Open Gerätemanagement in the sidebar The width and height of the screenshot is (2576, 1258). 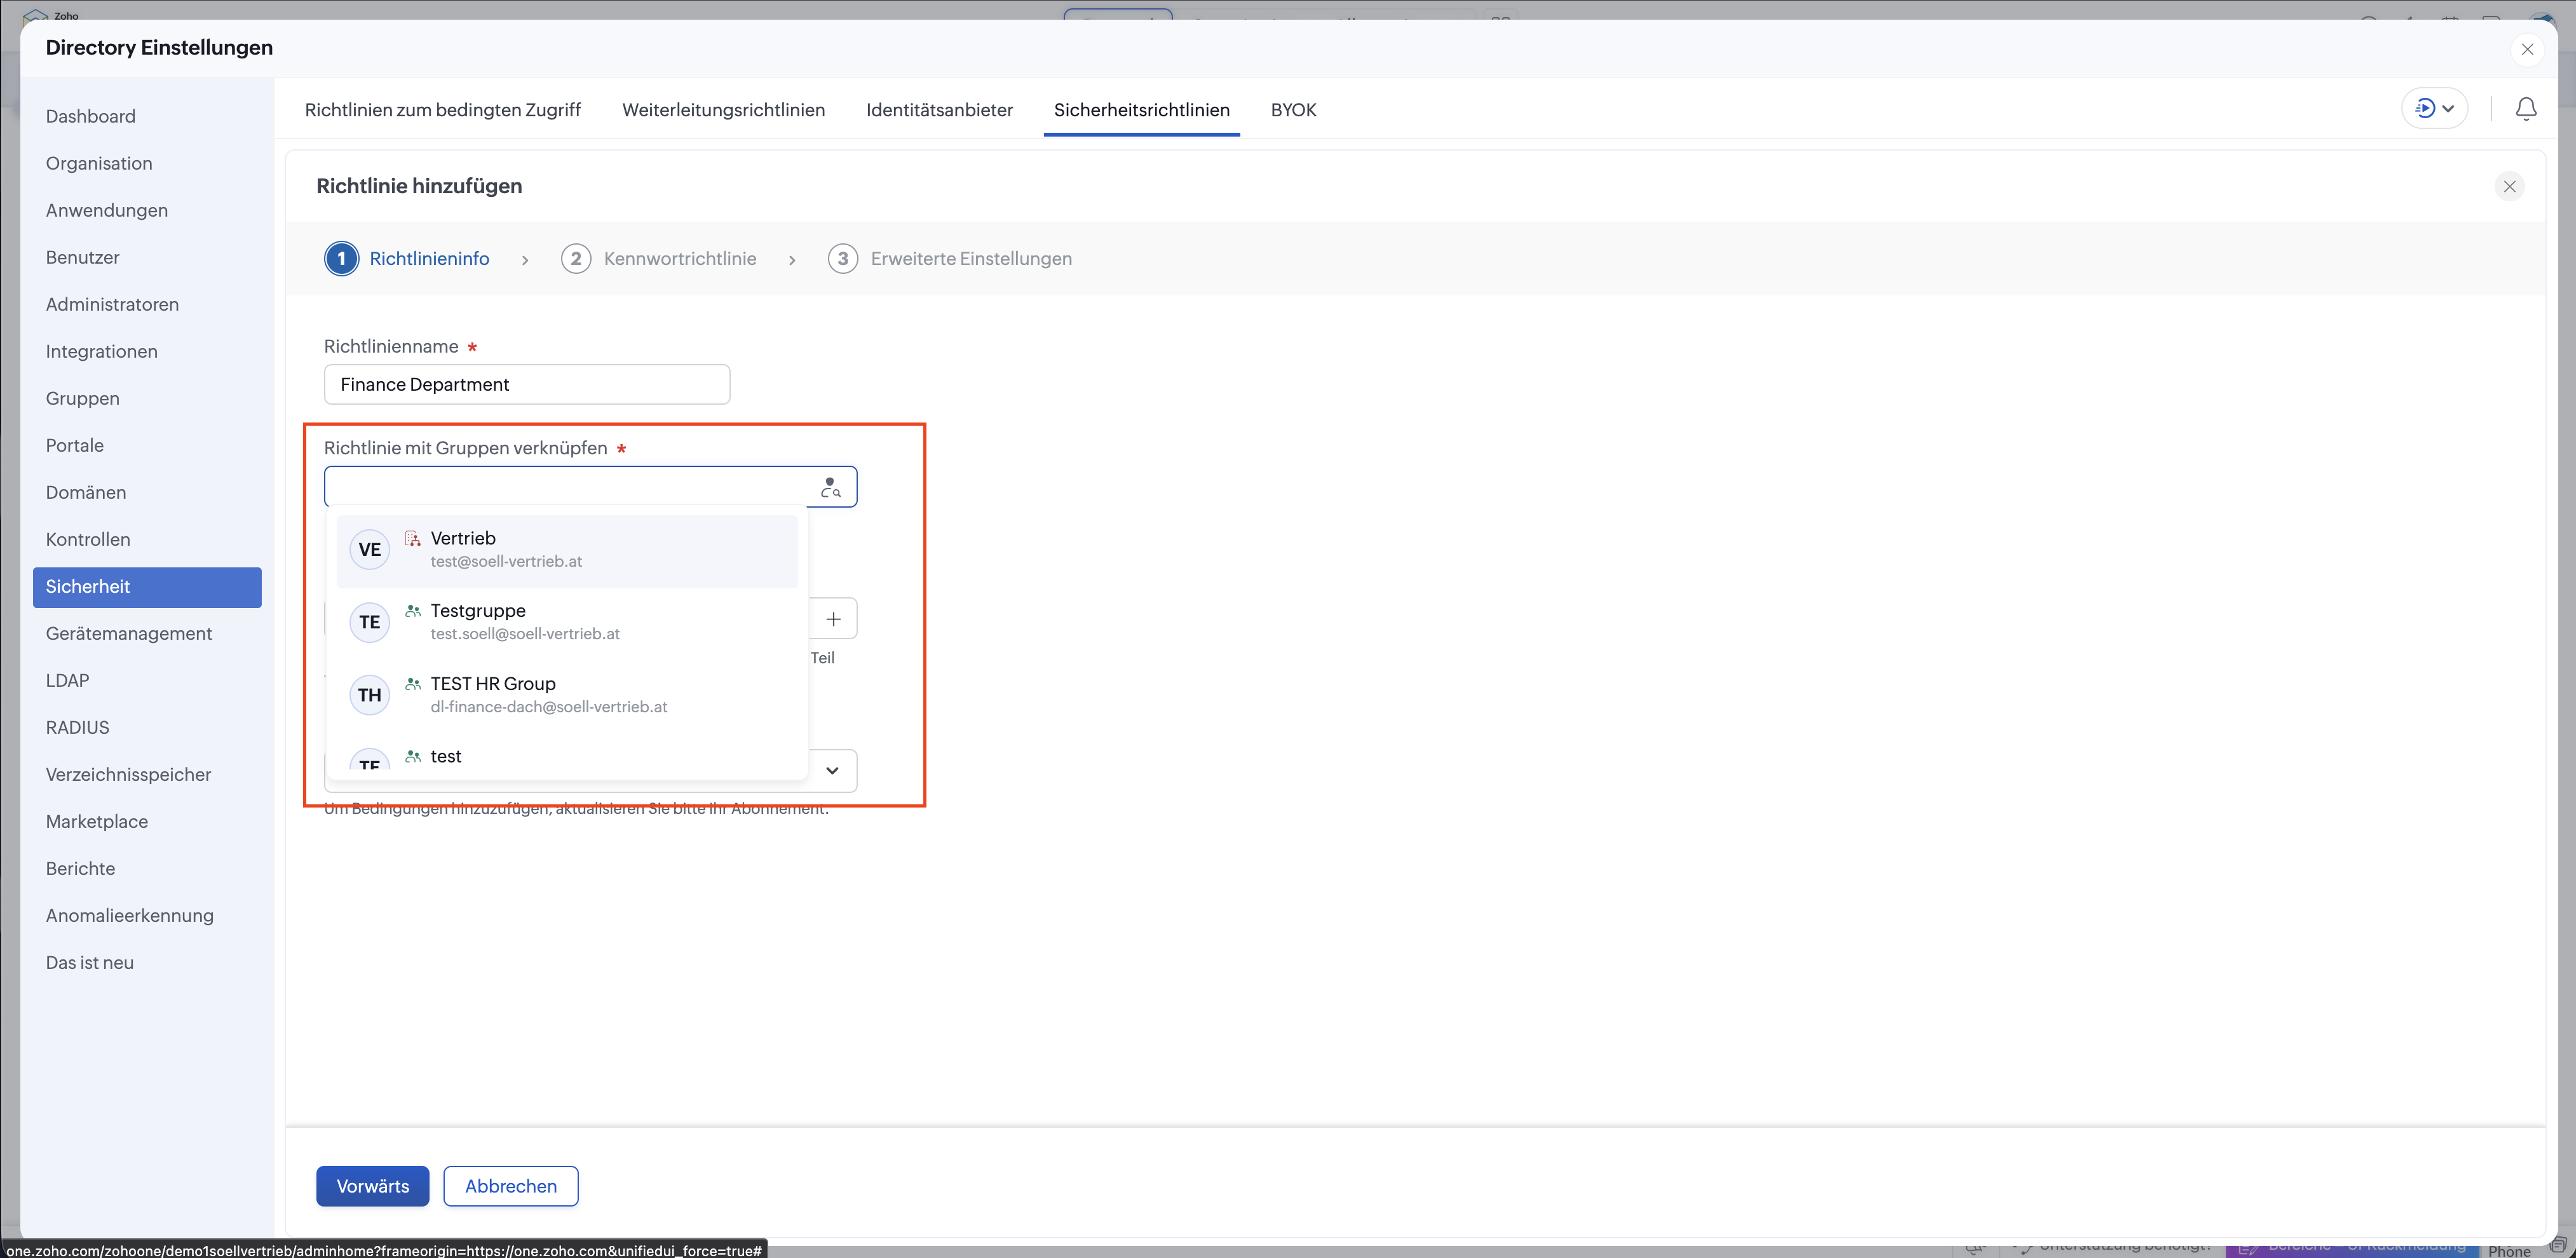point(128,634)
